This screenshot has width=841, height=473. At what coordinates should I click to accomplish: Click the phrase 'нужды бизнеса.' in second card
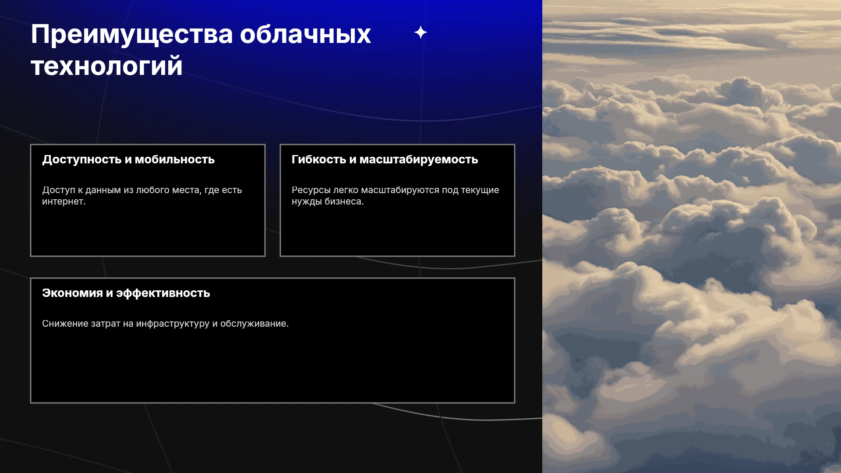[328, 201]
